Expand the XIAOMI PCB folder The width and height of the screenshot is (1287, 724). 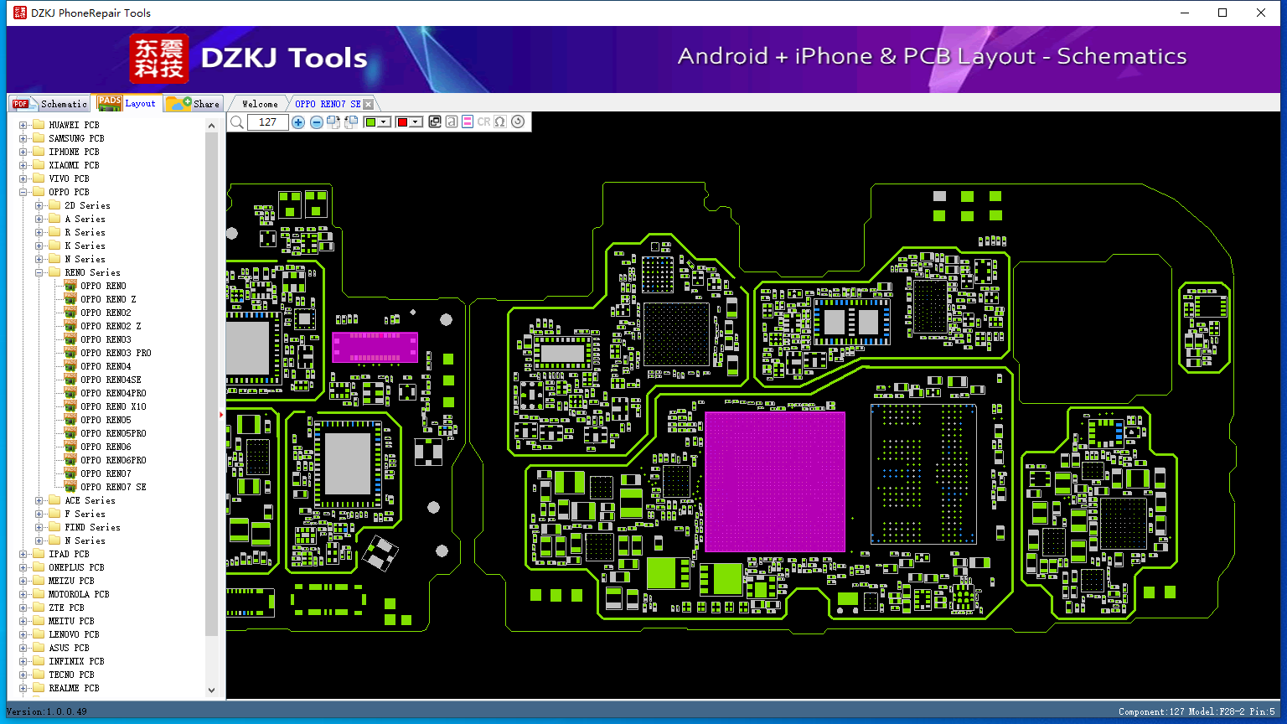[x=23, y=165]
